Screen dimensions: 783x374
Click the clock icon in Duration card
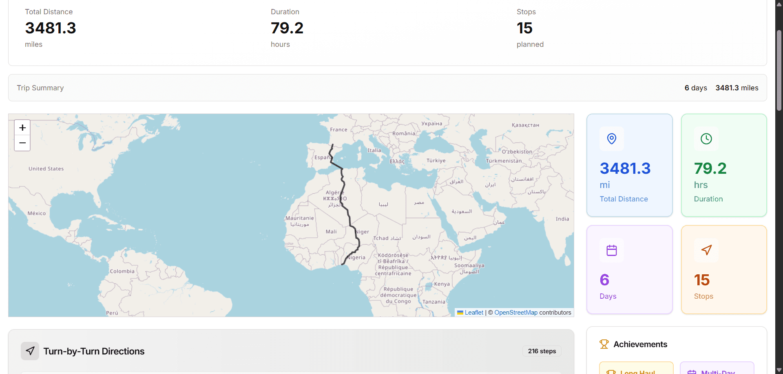706,139
